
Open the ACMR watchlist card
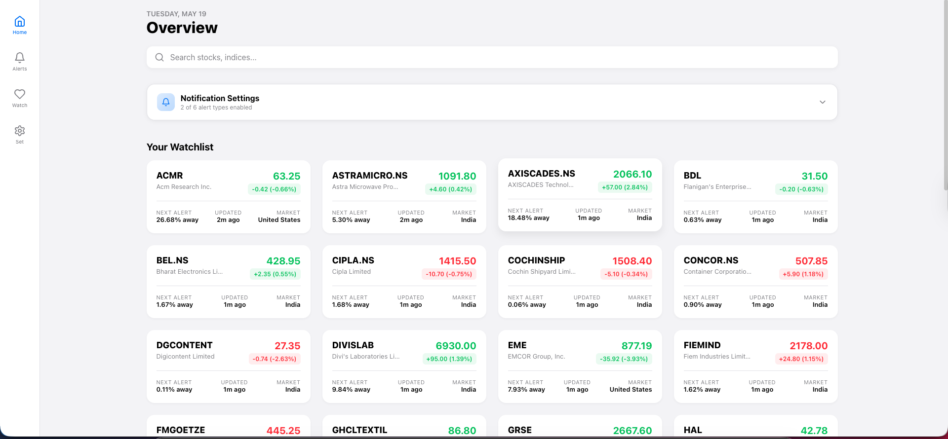pyautogui.click(x=229, y=197)
